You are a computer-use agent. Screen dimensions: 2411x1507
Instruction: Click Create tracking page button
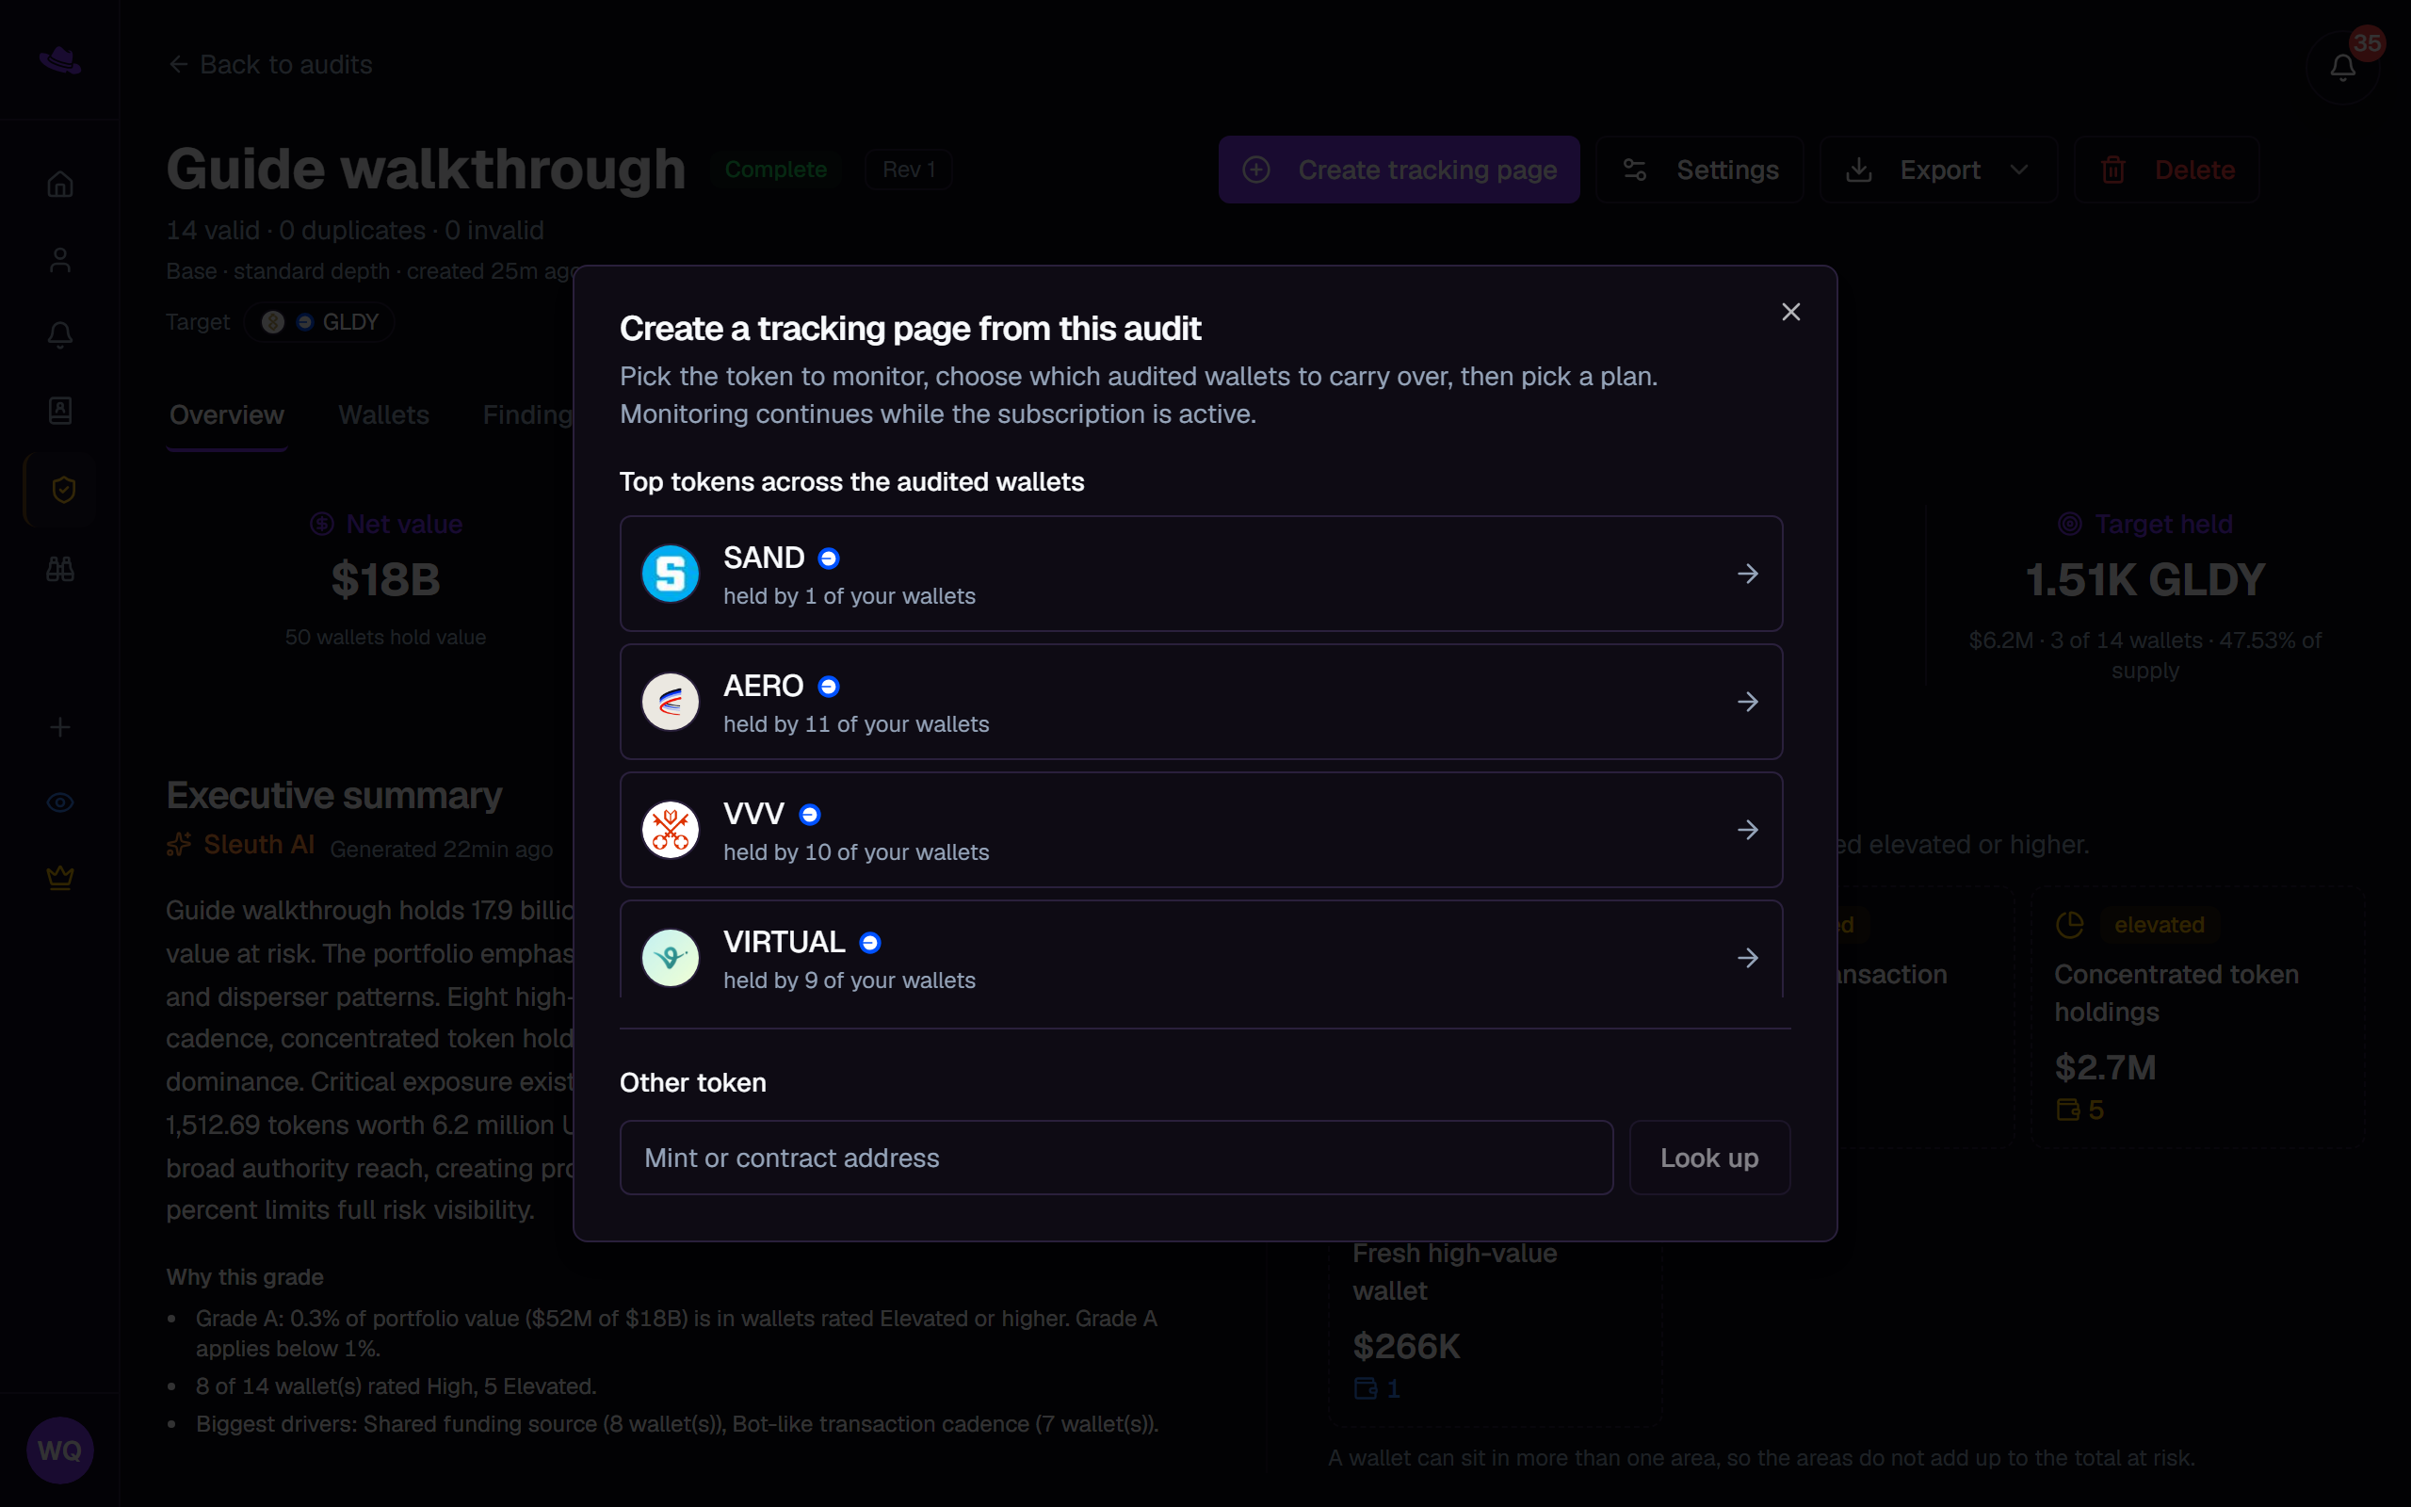tap(1399, 170)
